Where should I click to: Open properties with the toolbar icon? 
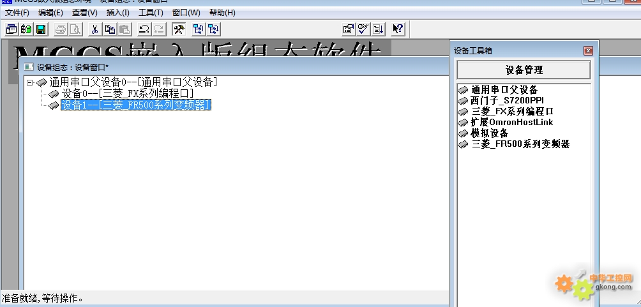click(x=349, y=29)
